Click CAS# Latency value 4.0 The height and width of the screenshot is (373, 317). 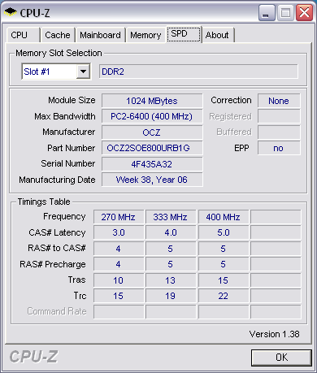(x=171, y=232)
